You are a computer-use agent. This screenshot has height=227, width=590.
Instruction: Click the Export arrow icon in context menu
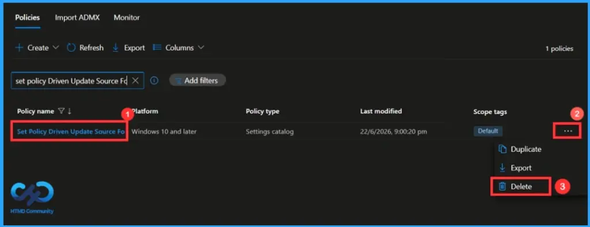tap(502, 168)
